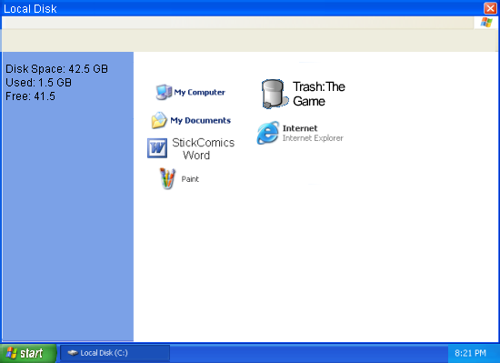Open the Paint brushes icon

pyautogui.click(x=167, y=178)
